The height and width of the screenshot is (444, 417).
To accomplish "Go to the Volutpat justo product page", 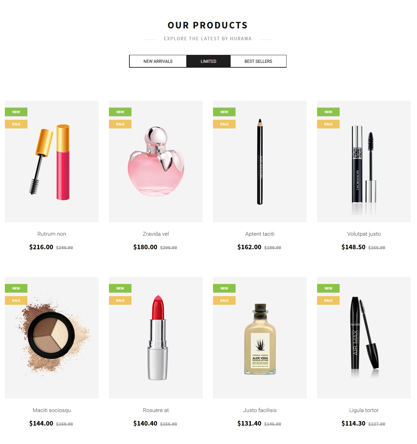I will (364, 234).
